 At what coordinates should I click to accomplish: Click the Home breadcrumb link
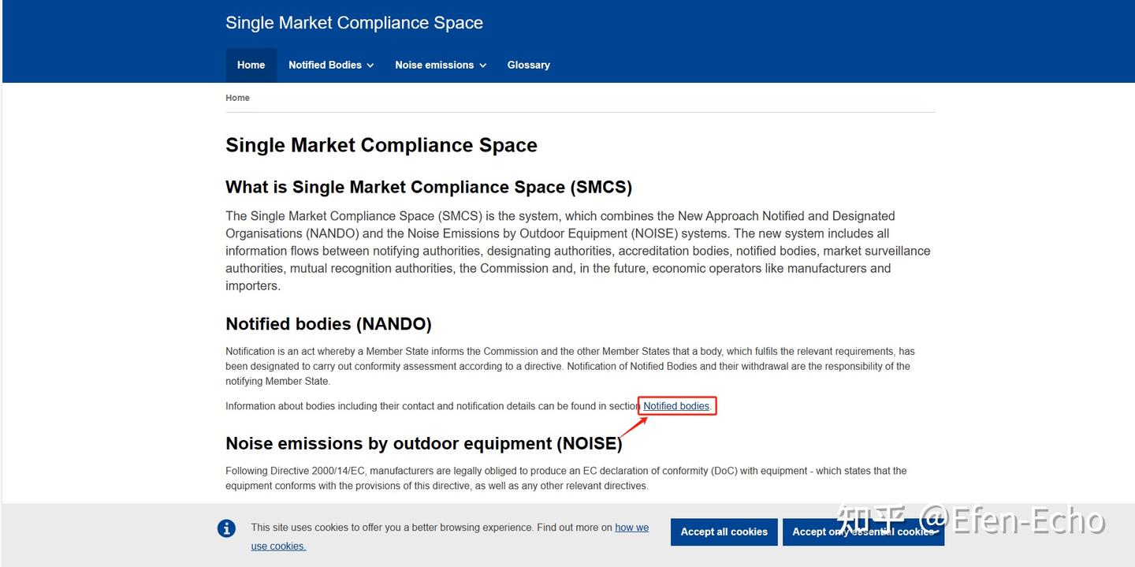point(237,98)
